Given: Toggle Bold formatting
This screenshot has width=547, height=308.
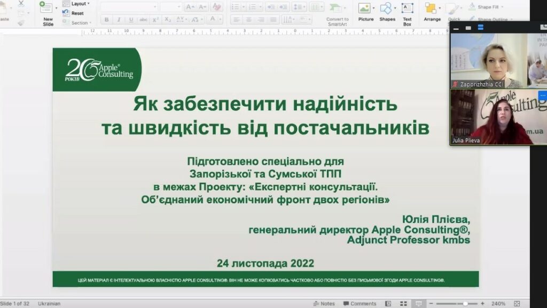Looking at the screenshot, I should click(106, 20).
